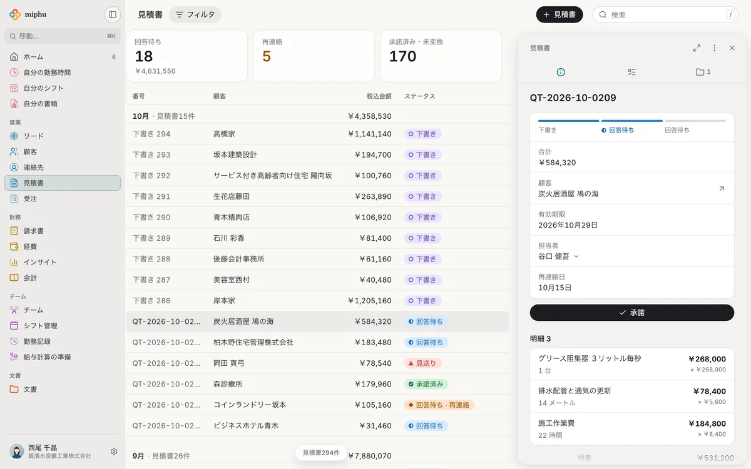Screen dimensions: 751x469
Task: Open 経費 in sidebar
Action: pyautogui.click(x=63, y=246)
